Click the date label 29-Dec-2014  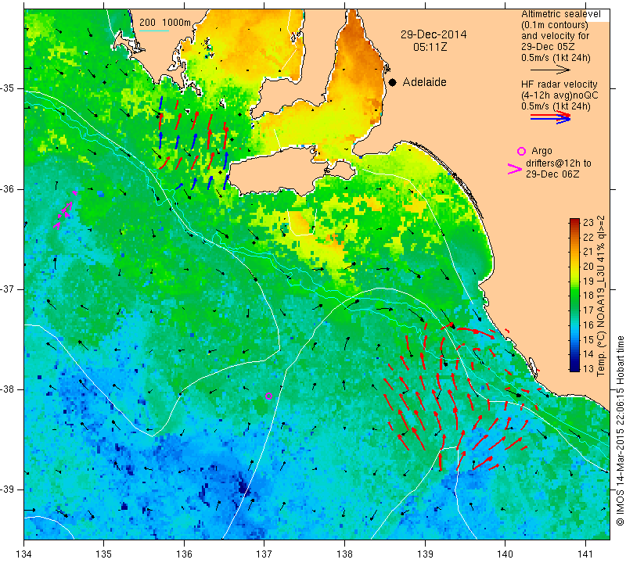(434, 34)
